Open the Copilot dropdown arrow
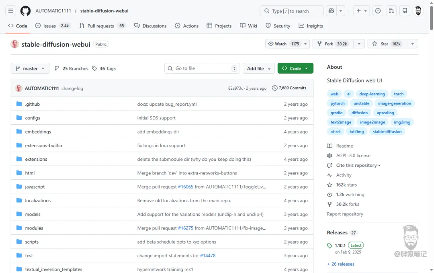The image size is (434, 273). point(341,11)
